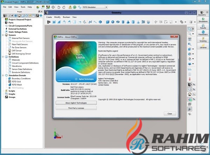Viewport: 210px width, 155px height.
Task: Toggle the percent button beside sensors visibility
Action: tap(194, 94)
